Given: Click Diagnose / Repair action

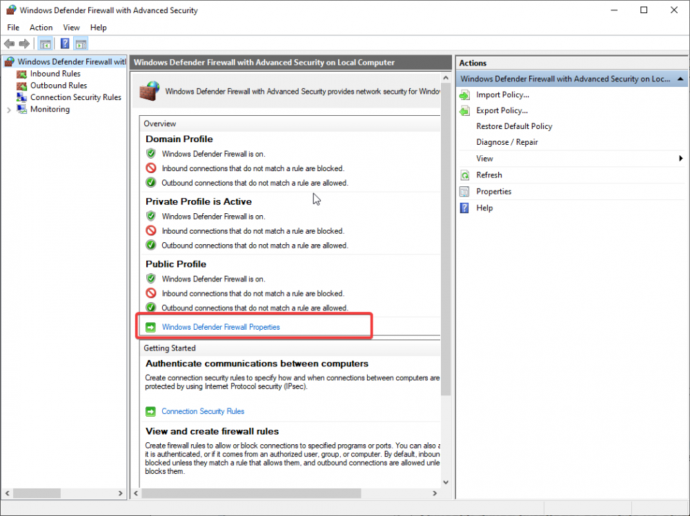Looking at the screenshot, I should coord(507,143).
